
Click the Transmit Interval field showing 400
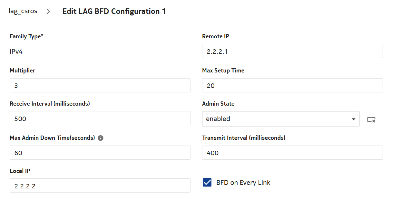[292, 153]
